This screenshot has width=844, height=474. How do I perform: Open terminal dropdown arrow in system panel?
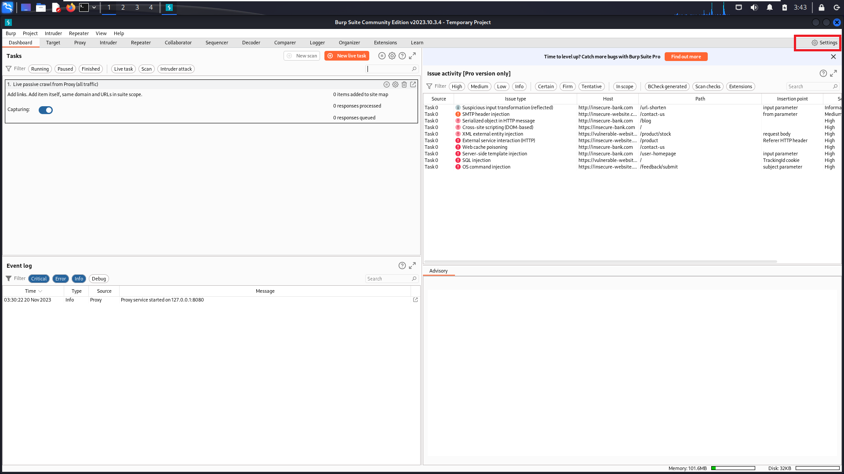[x=94, y=7]
